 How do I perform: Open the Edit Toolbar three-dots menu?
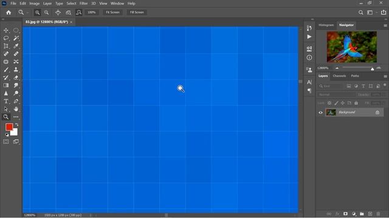pyautogui.click(x=16, y=117)
